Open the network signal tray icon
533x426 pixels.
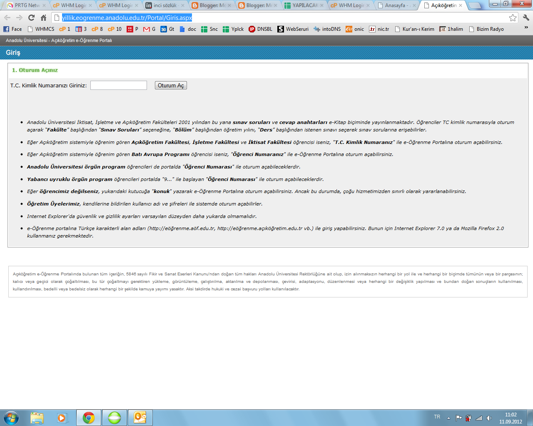479,418
